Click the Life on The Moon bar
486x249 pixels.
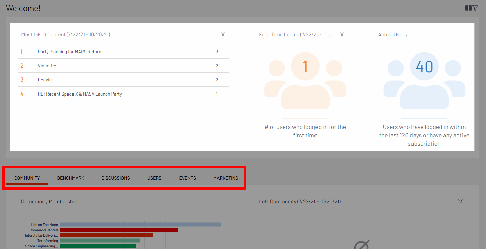140,225
